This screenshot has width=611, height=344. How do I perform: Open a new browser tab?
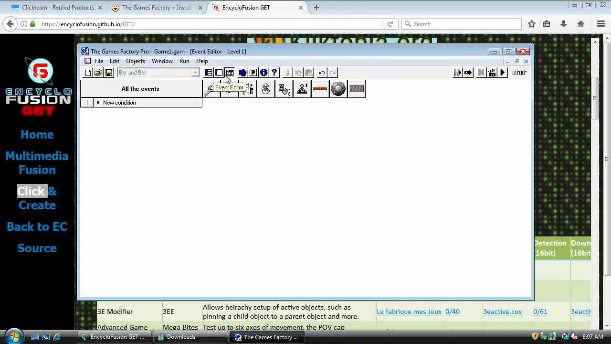click(316, 8)
